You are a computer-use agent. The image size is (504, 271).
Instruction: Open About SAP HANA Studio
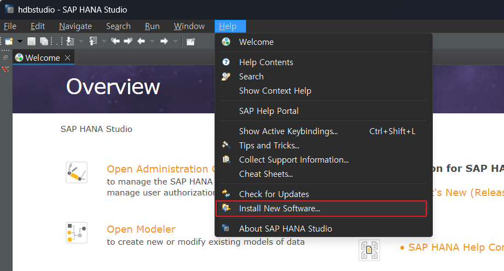323,228
